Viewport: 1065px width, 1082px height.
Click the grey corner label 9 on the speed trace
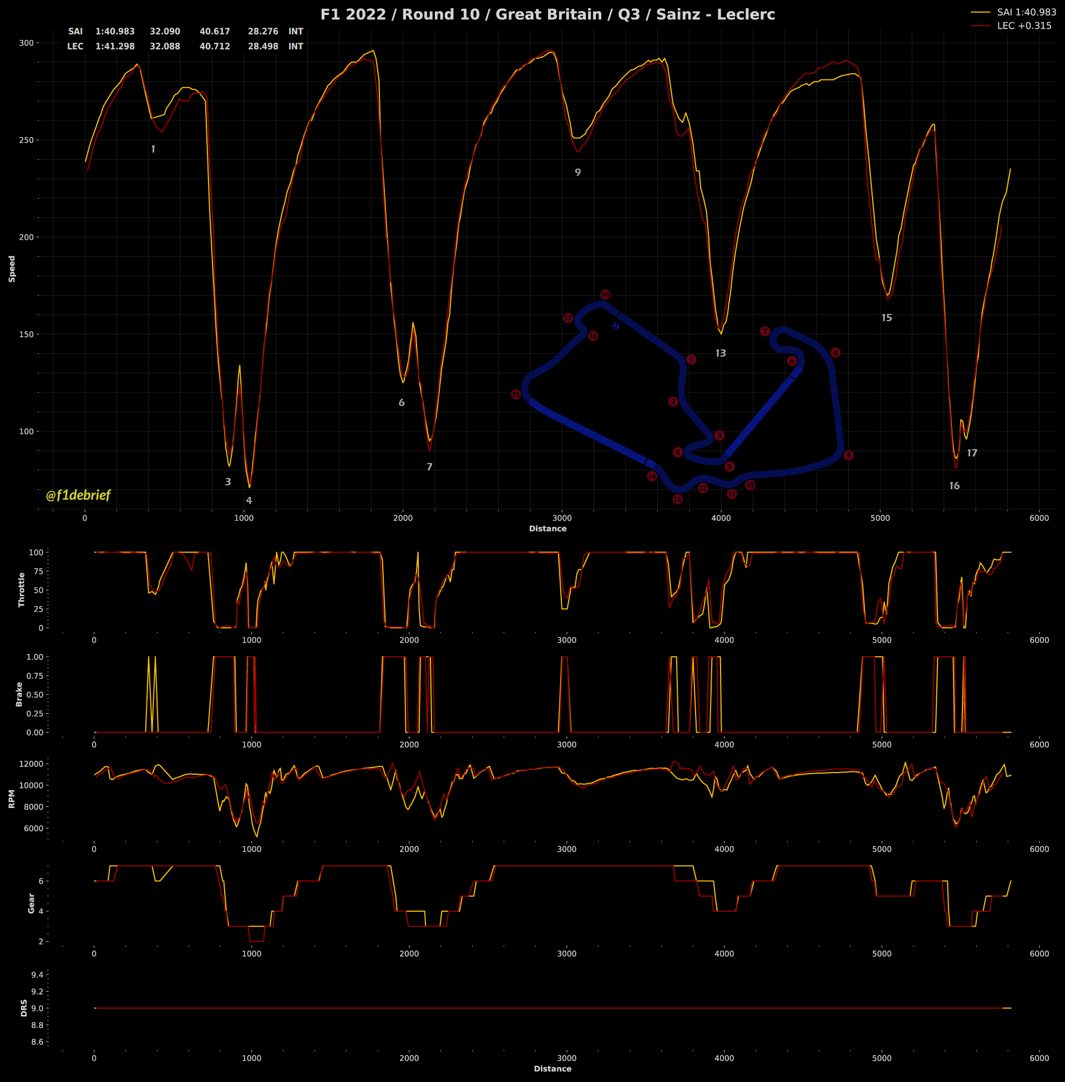[x=578, y=172]
